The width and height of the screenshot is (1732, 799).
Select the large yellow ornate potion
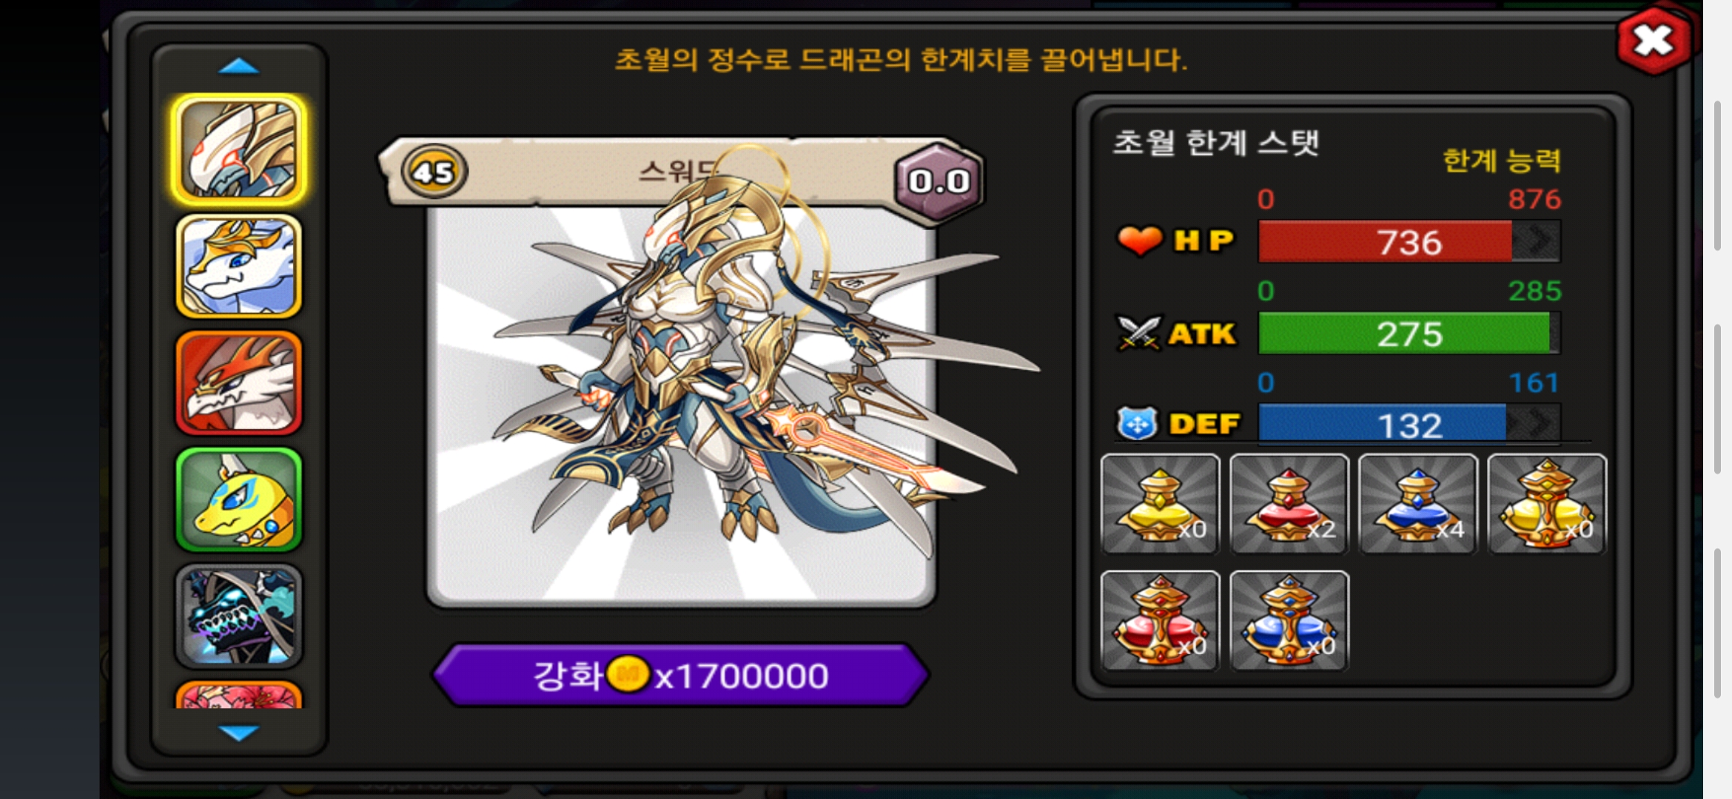tap(1546, 504)
